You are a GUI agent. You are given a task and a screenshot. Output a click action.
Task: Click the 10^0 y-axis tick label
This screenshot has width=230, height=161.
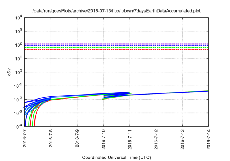[18, 72]
